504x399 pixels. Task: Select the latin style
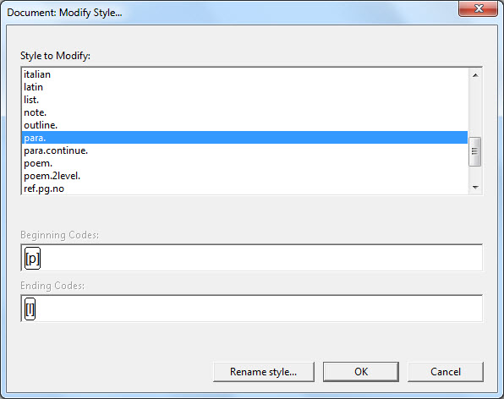tap(244, 87)
